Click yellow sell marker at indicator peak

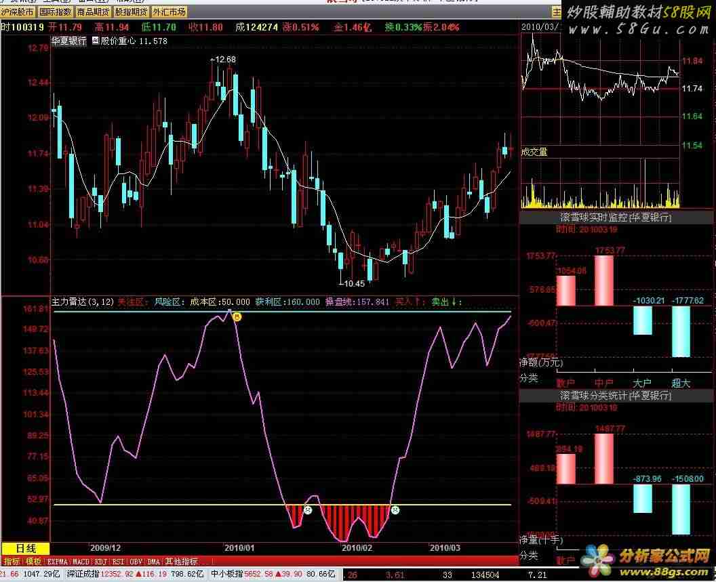(237, 316)
